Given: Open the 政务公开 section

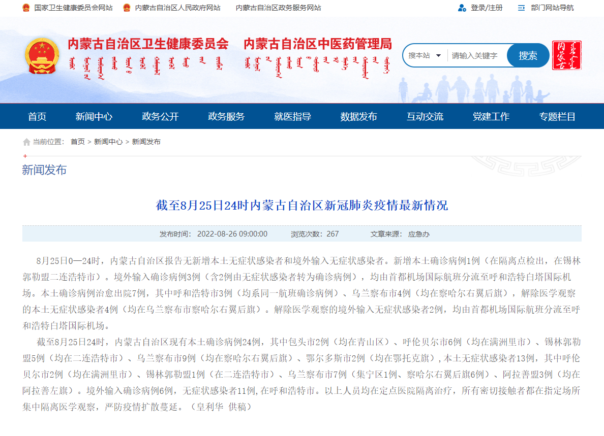Looking at the screenshot, I should (161, 116).
